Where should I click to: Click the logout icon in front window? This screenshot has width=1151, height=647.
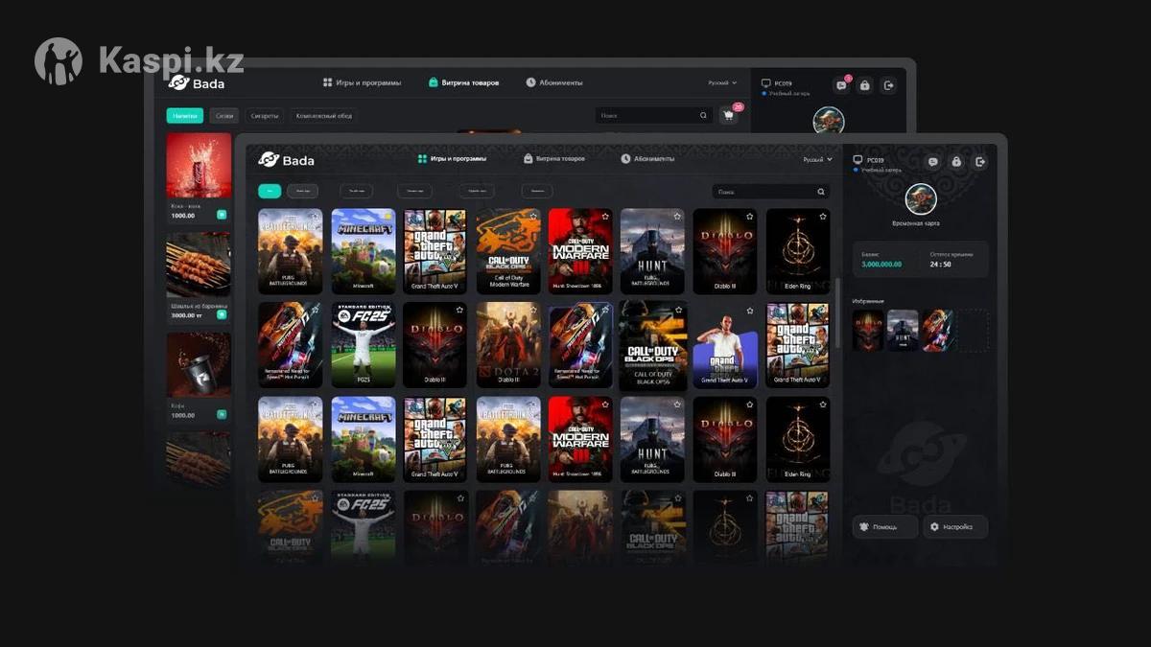980,162
